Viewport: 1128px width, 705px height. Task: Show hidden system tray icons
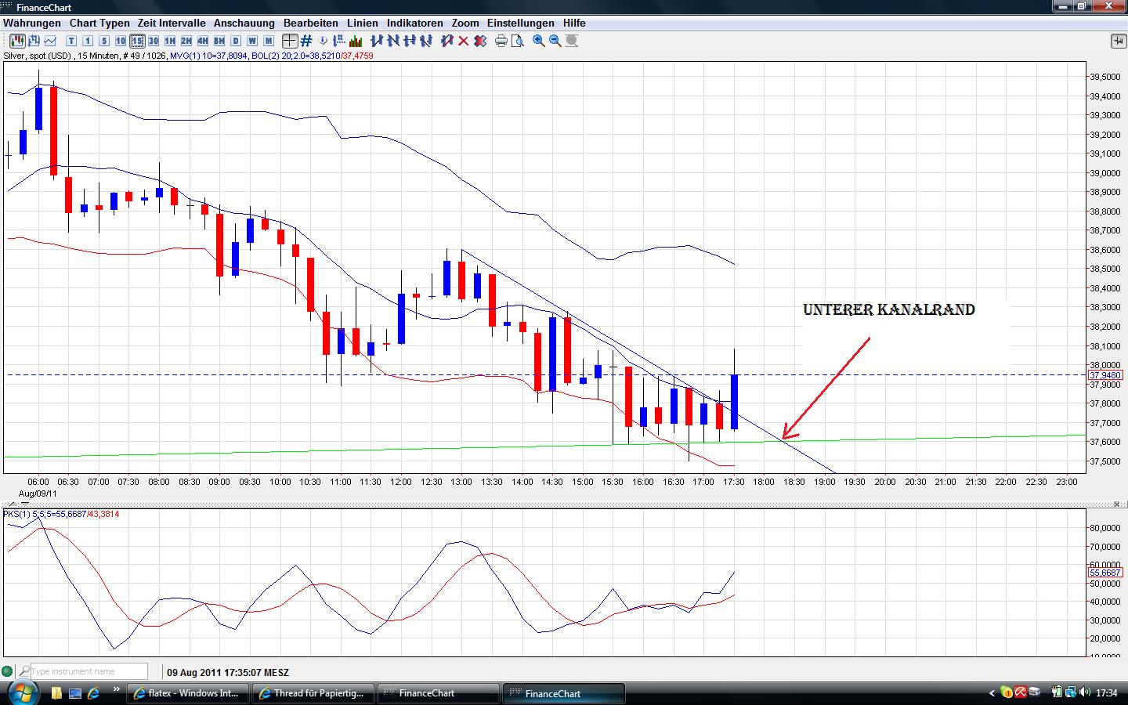pos(992,693)
